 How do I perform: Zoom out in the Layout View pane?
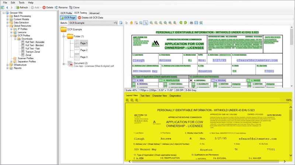(132, 100)
